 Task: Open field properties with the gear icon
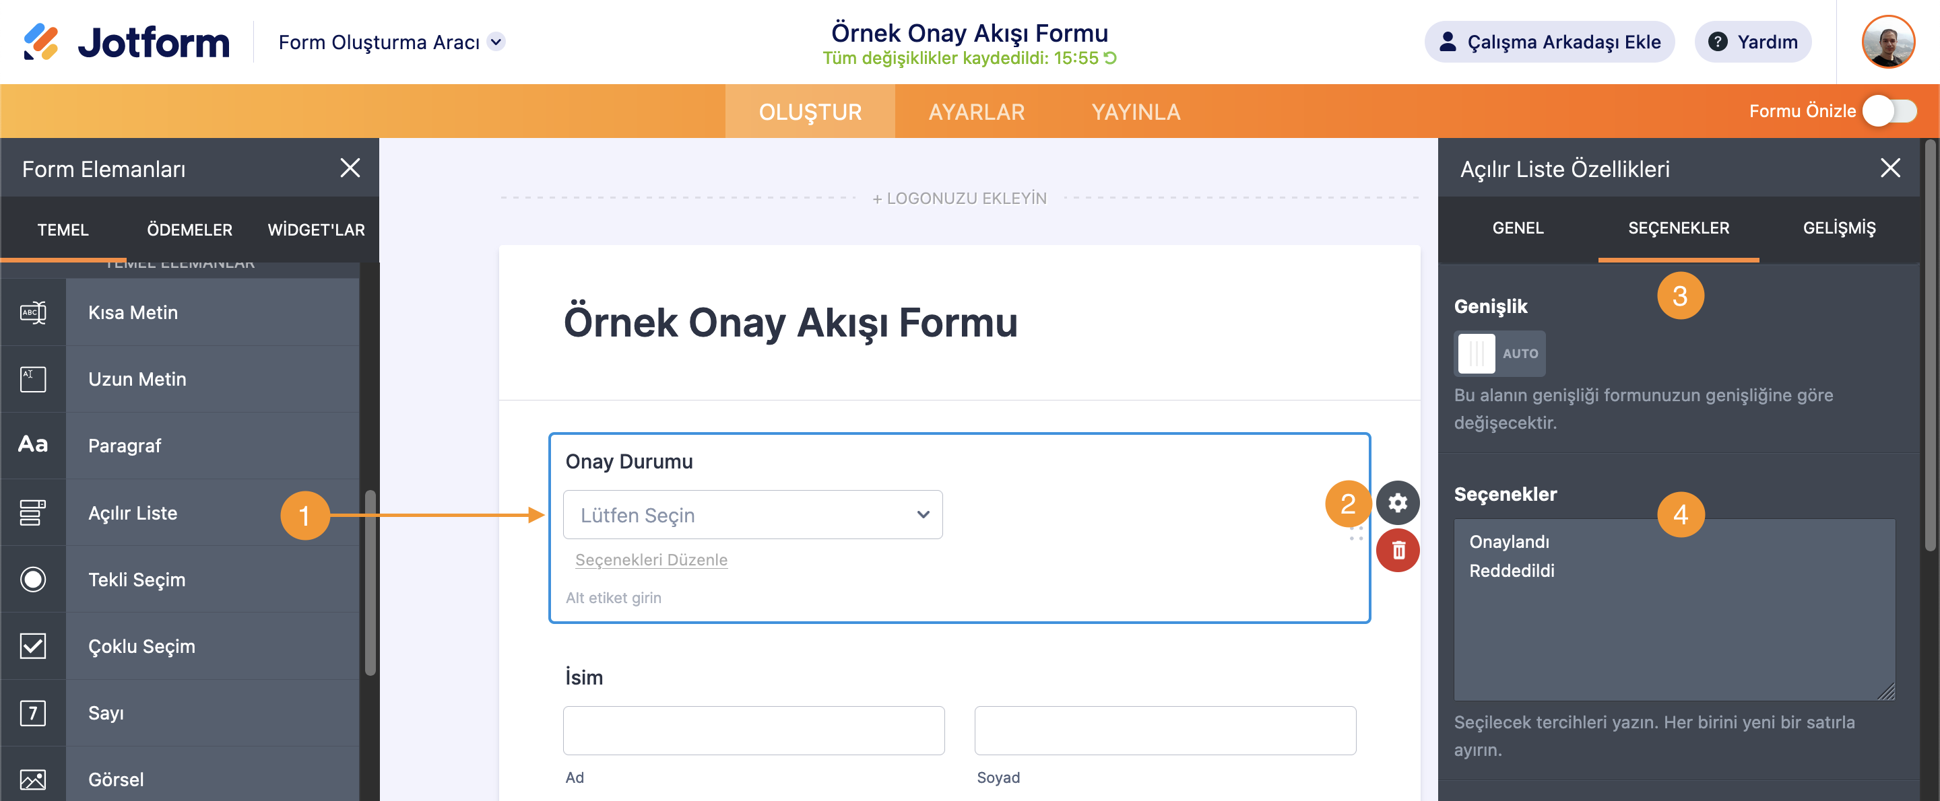pyautogui.click(x=1398, y=502)
